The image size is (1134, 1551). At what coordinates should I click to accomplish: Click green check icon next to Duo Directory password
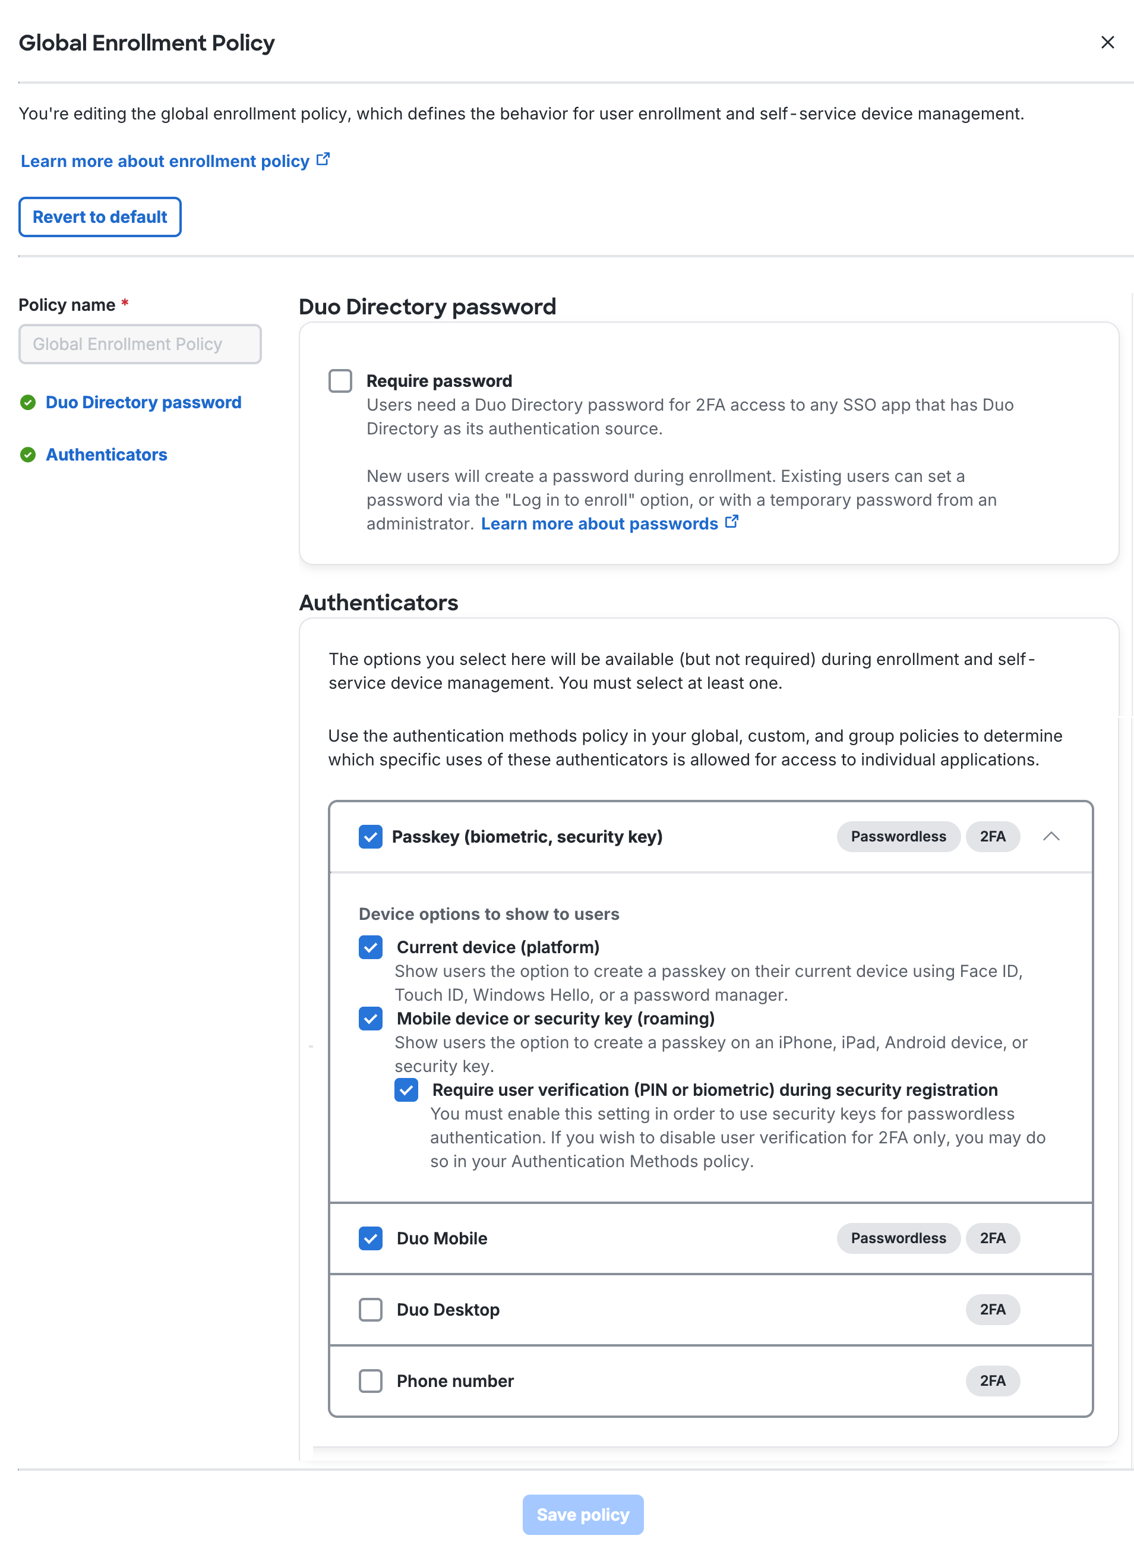[28, 402]
